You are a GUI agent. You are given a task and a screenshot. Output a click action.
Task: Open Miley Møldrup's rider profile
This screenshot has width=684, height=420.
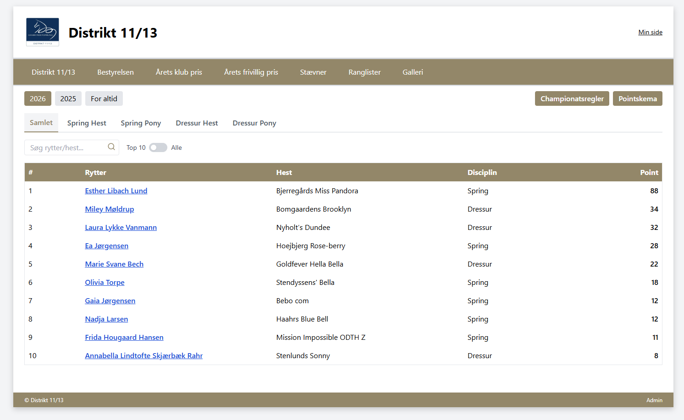(x=109, y=209)
